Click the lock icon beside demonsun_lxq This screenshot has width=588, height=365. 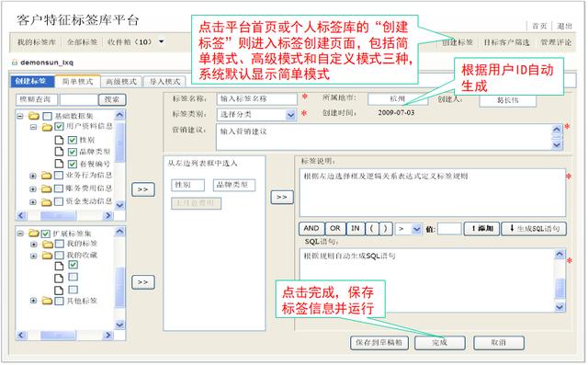pos(15,63)
